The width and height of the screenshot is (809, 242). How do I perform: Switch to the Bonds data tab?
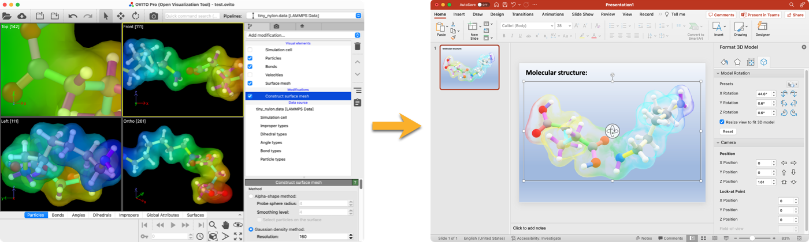pyautogui.click(x=58, y=215)
